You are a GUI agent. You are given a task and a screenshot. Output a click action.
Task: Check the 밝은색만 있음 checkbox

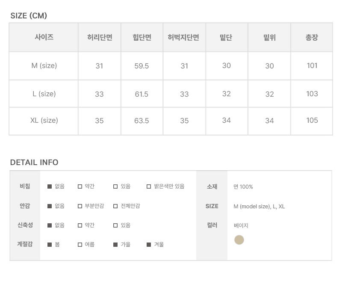coord(149,186)
